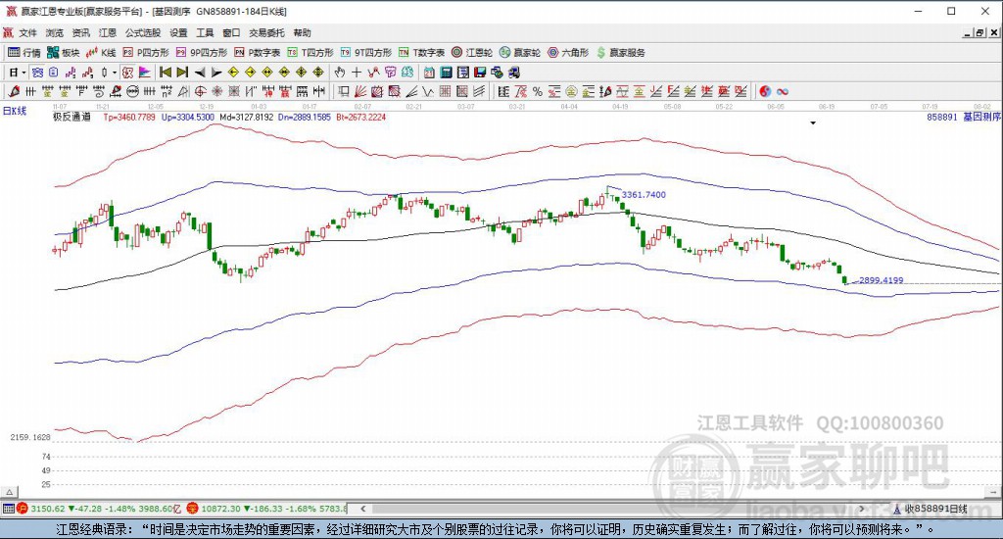The image size is (1003, 539).
Task: Click the black right arrow icon
Action: (216, 73)
